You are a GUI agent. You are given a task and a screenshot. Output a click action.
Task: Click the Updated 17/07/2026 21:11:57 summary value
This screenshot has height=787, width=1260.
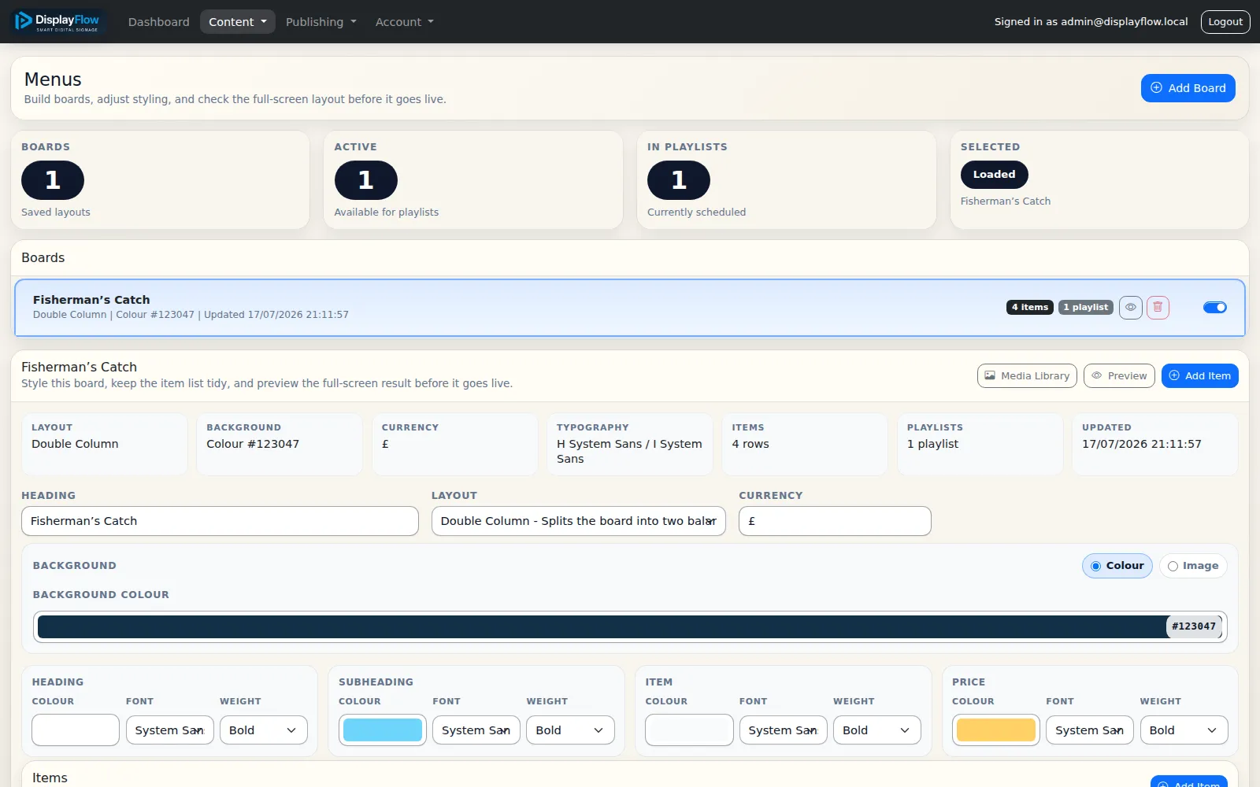(x=1142, y=444)
